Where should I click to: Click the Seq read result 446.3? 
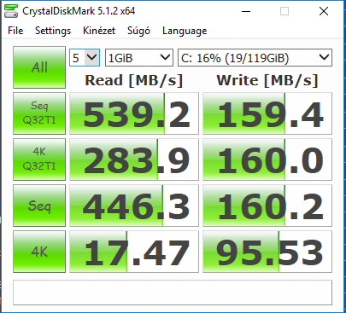tap(134, 206)
